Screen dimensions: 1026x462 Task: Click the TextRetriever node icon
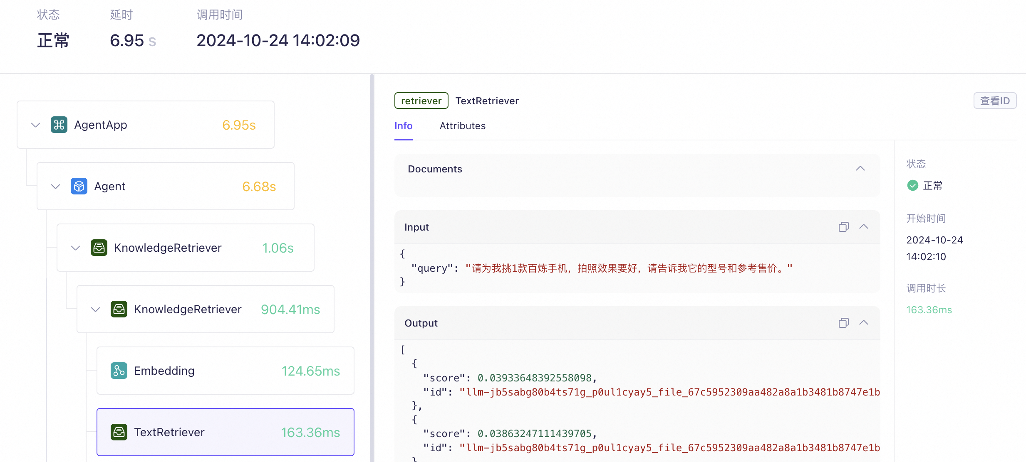pyautogui.click(x=119, y=432)
